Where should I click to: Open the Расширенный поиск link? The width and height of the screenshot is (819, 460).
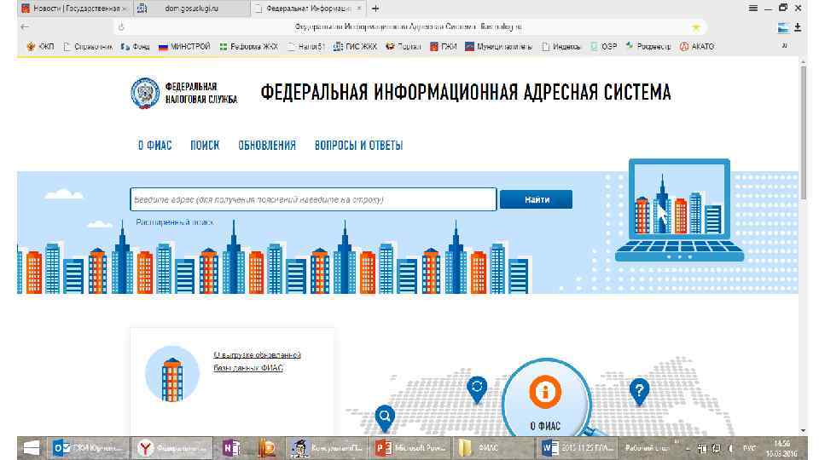point(174,222)
